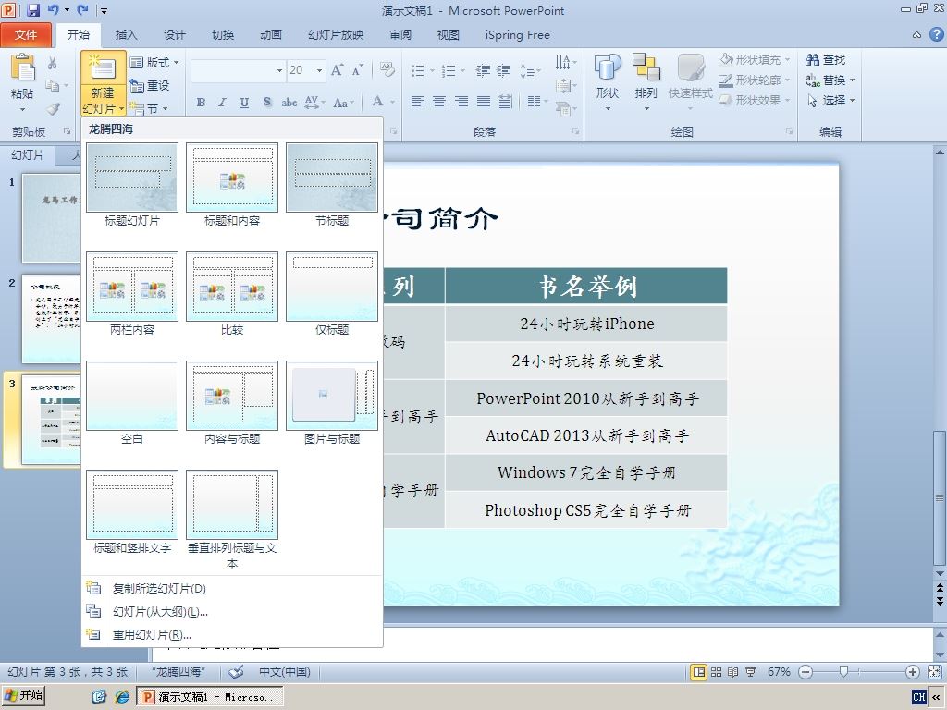Toggle Italic formatting
The width and height of the screenshot is (947, 710).
point(222,103)
